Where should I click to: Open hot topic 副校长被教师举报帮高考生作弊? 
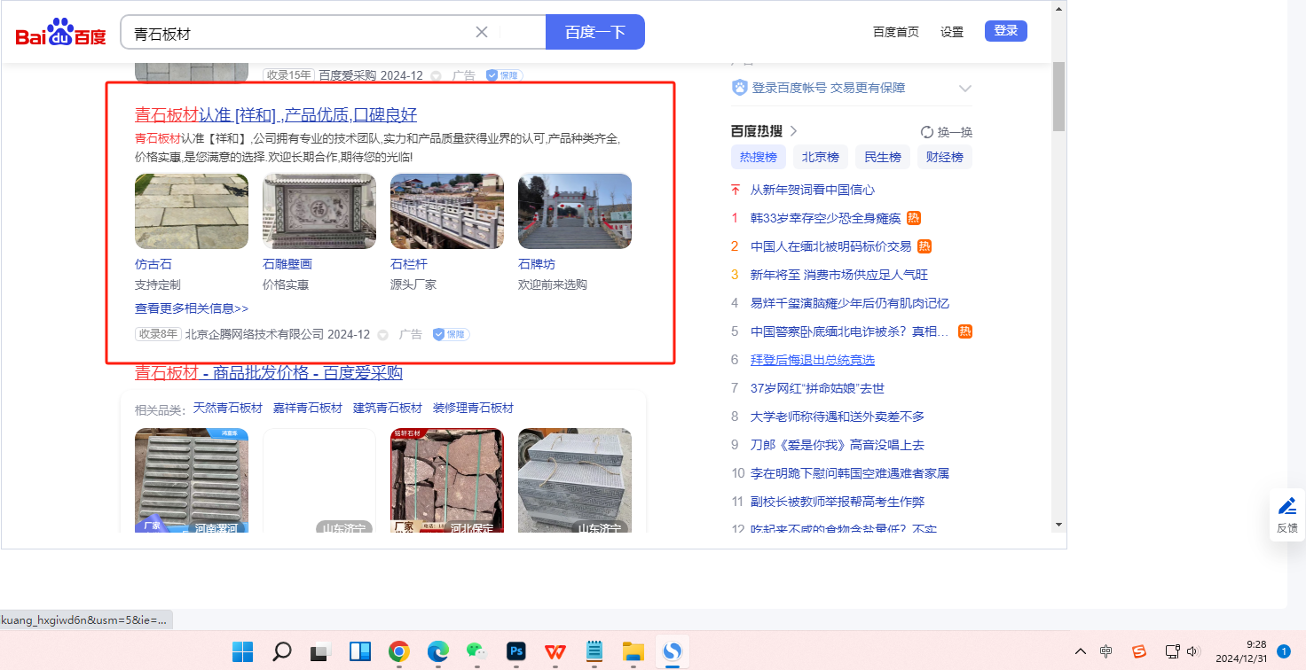[838, 502]
